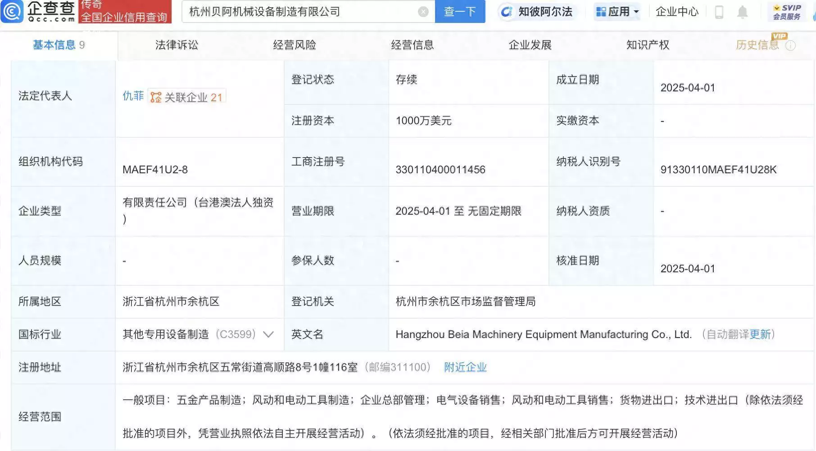Expand the 国标行业 industry chevron
This screenshot has width=816, height=451.
coord(268,334)
